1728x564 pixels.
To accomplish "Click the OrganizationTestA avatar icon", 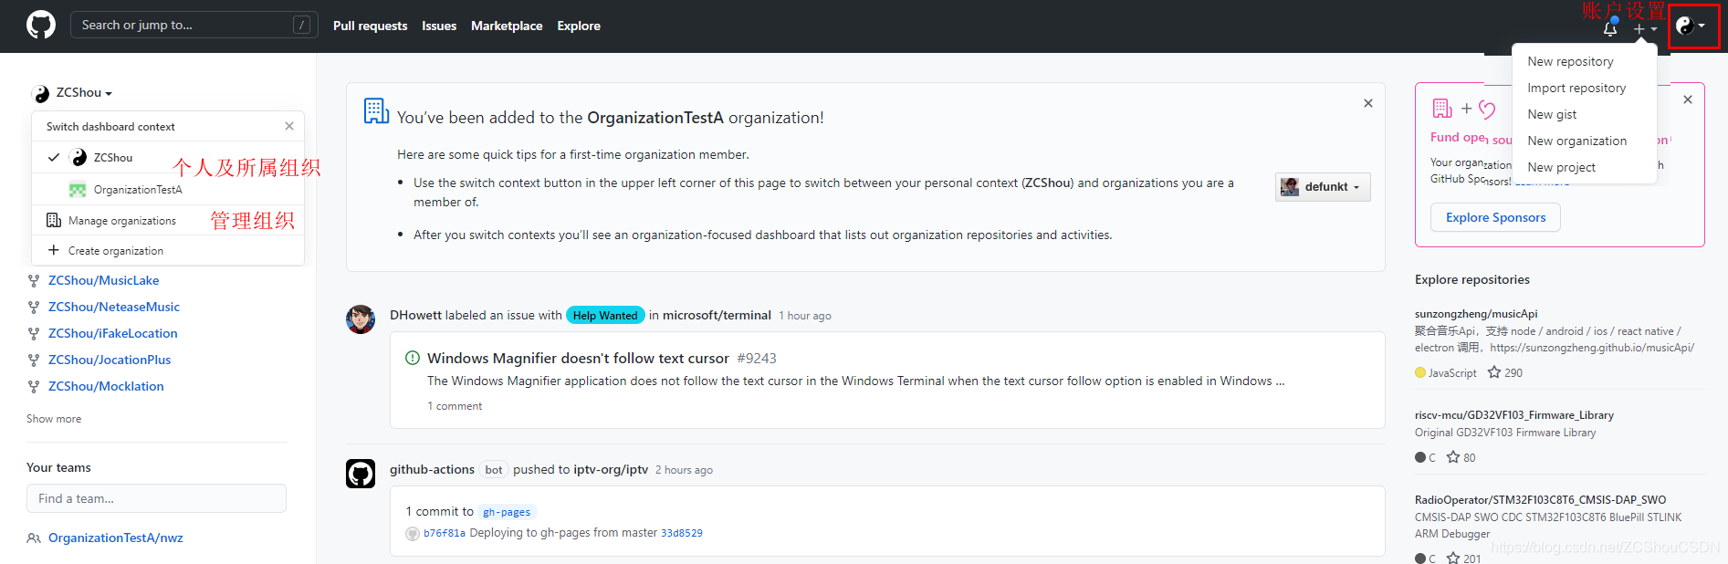I will pos(78,190).
